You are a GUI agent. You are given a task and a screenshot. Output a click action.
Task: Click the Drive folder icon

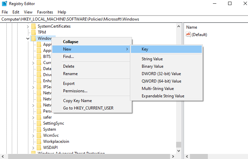(39, 75)
